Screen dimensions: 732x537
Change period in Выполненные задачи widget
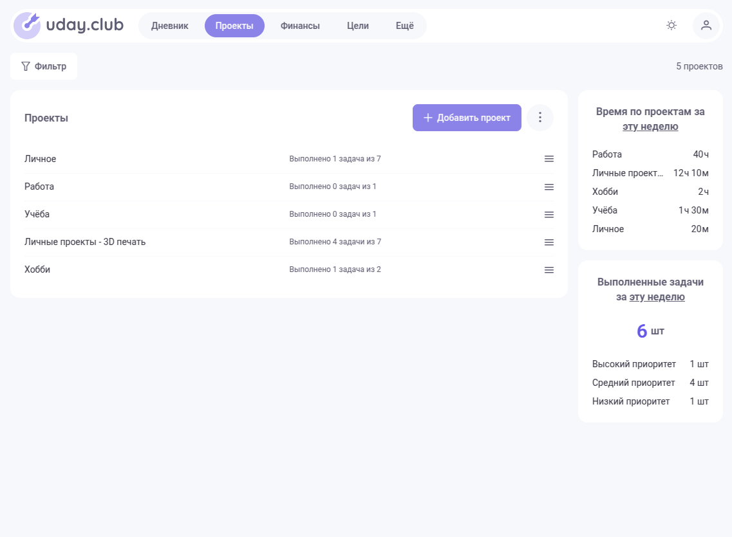pyautogui.click(x=657, y=297)
